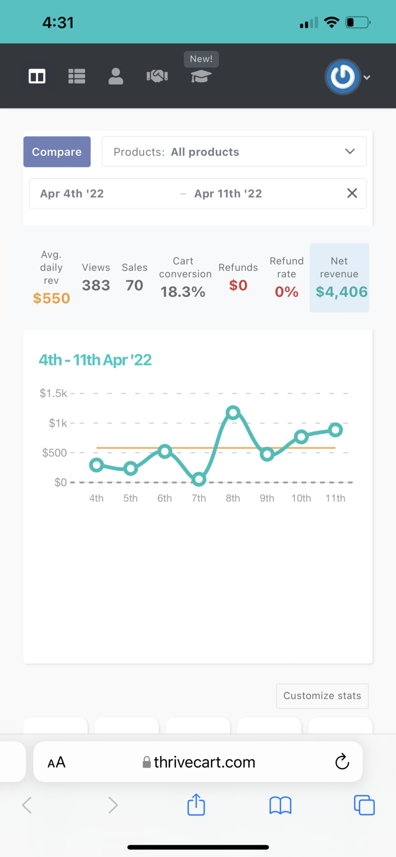This screenshot has height=857, width=396.
Task: Go back with Safari back arrow
Action: point(27,805)
